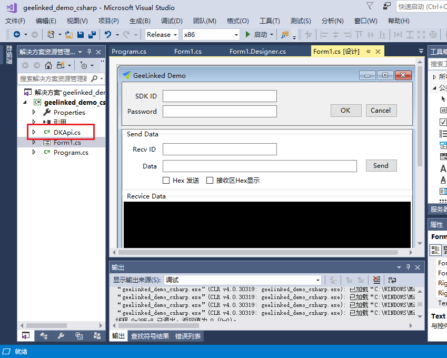Clear all output with the red-X icon
The image size is (447, 358).
[376, 280]
